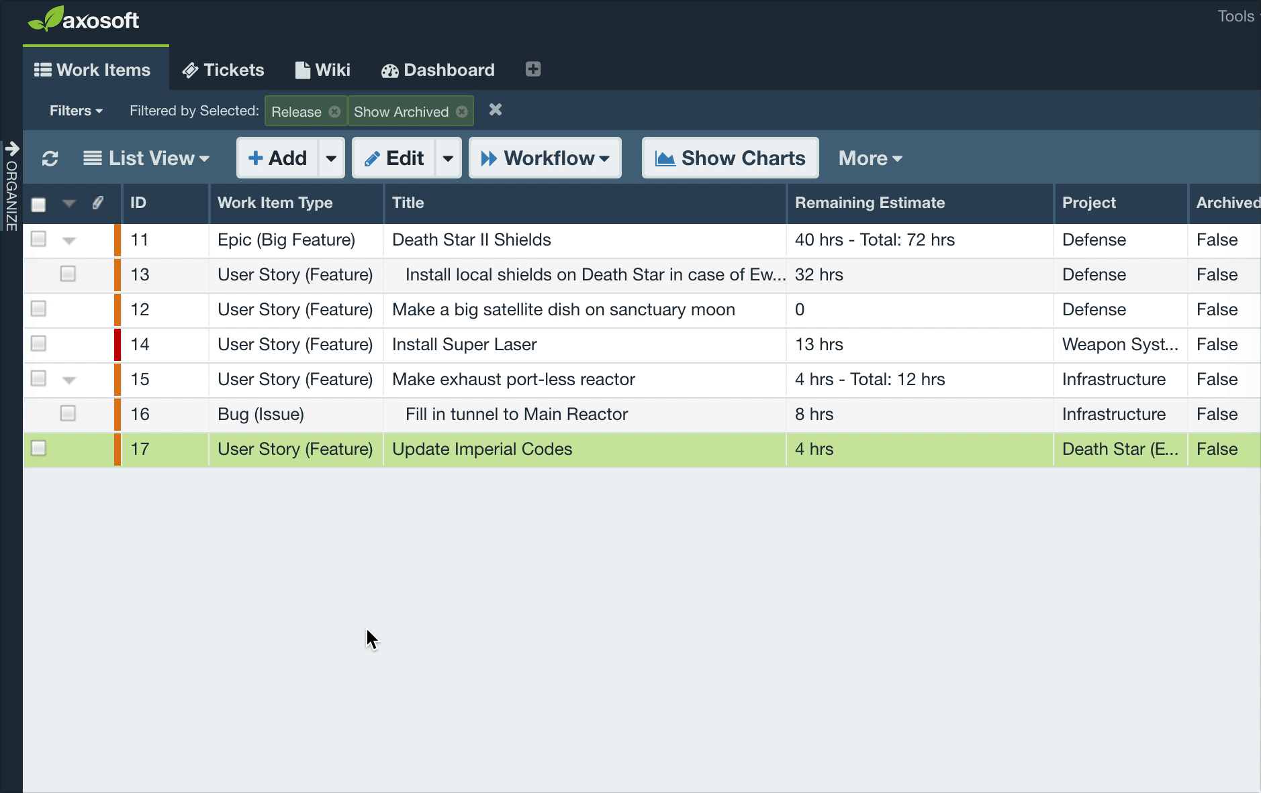This screenshot has height=793, width=1261.
Task: Click the attachment paperclip column header
Action: (x=98, y=203)
